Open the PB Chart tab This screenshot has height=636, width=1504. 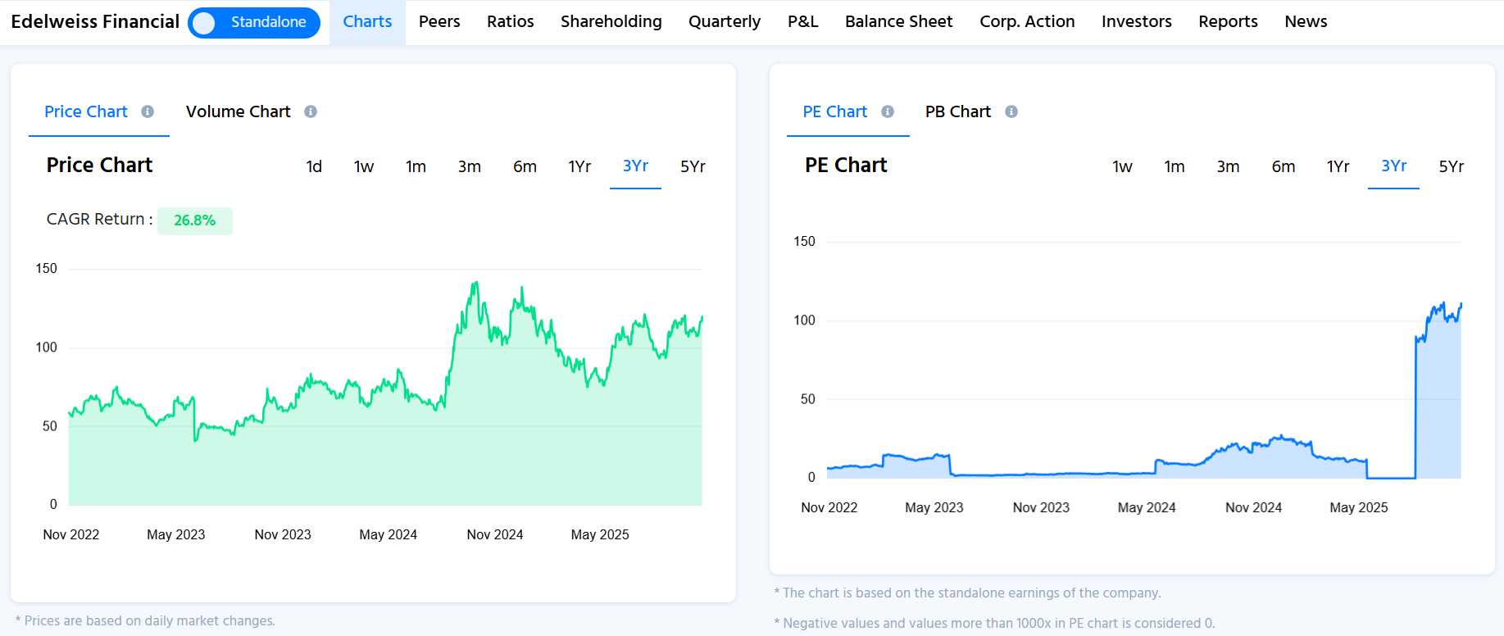point(957,111)
